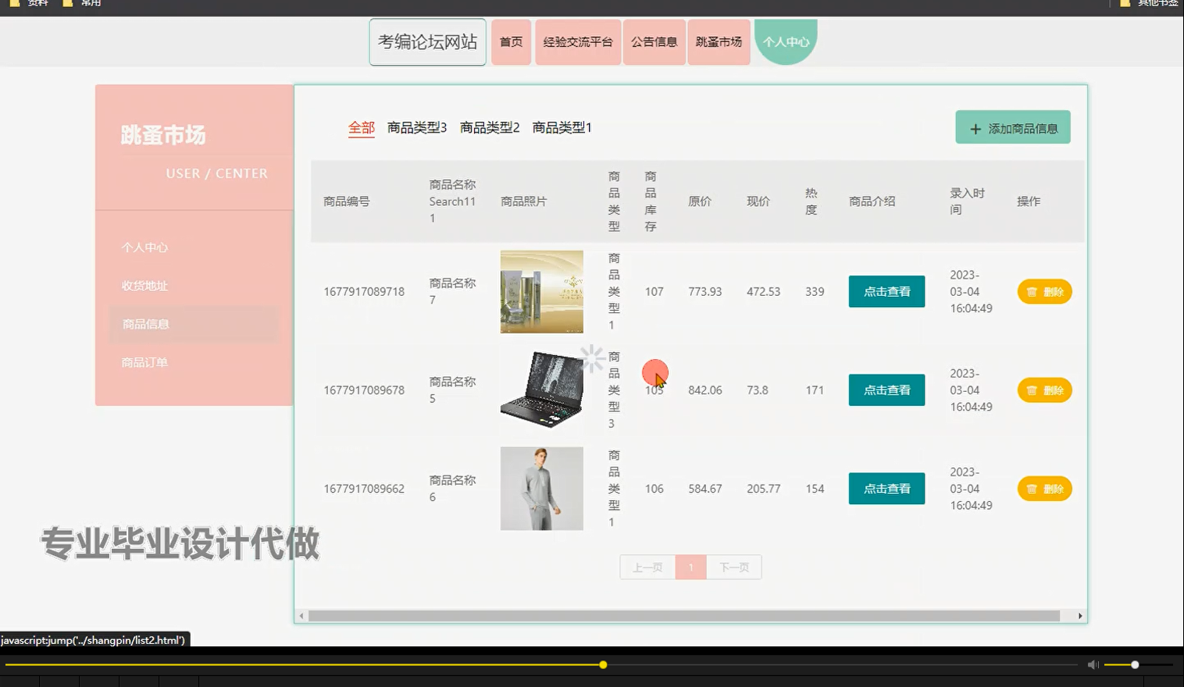The height and width of the screenshot is (687, 1184).
Task: Click left arrow of horizontal scrollbar
Action: (301, 615)
